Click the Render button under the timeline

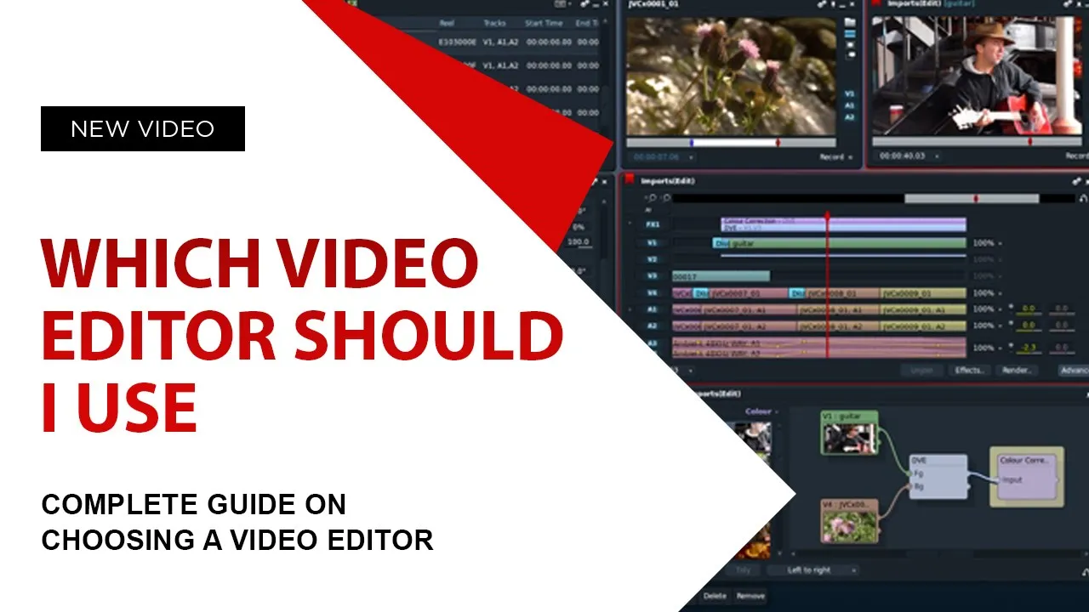[1017, 371]
